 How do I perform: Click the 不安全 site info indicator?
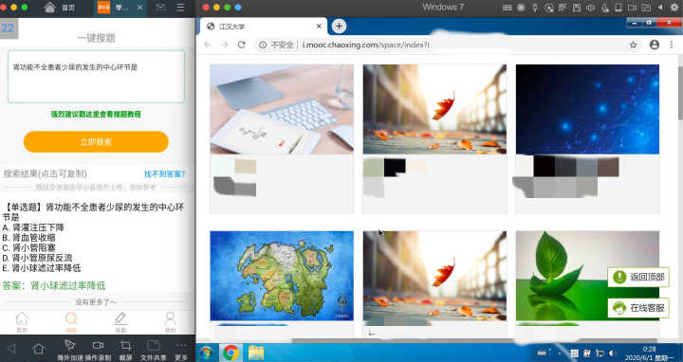[276, 45]
